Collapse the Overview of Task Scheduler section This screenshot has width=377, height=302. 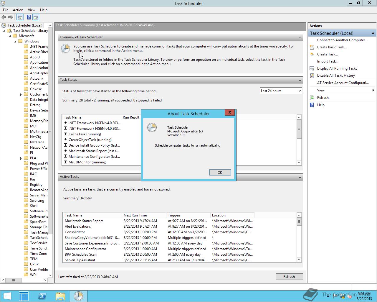tap(300, 37)
